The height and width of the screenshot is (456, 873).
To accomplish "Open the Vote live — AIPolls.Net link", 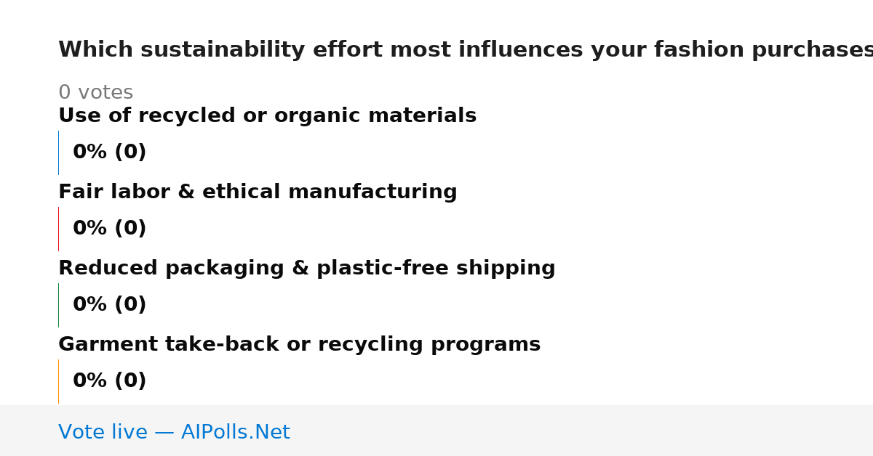I will pos(174,433).
